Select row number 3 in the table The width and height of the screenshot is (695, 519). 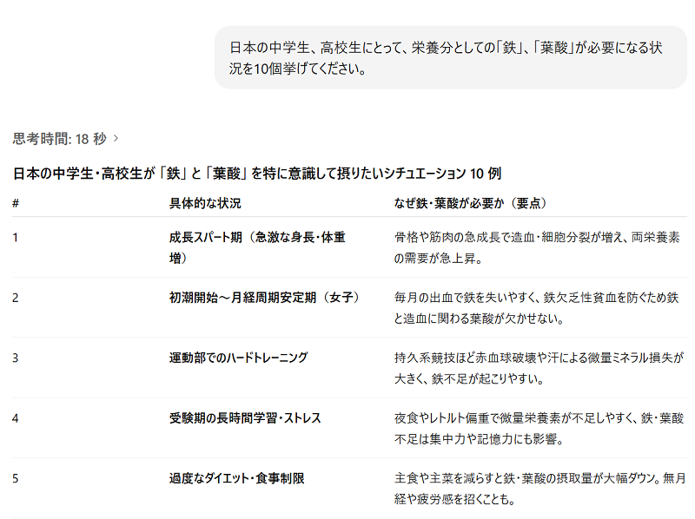[x=16, y=358]
